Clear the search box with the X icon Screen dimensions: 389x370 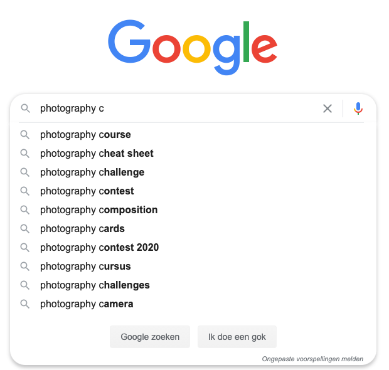point(328,108)
